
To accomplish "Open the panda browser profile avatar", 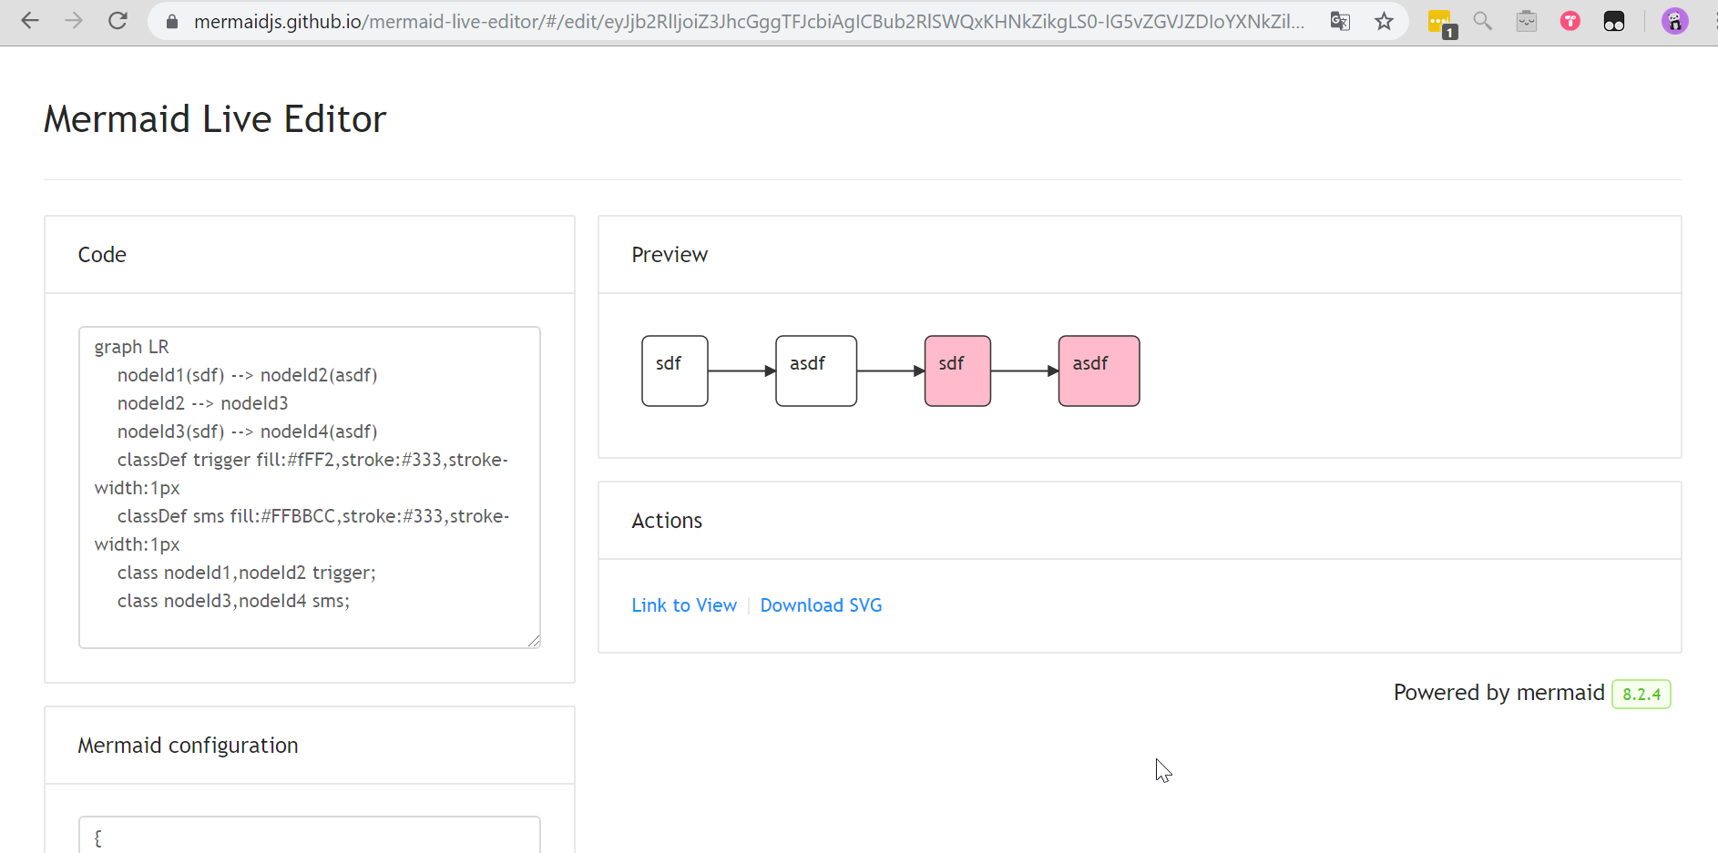I will tap(1674, 20).
